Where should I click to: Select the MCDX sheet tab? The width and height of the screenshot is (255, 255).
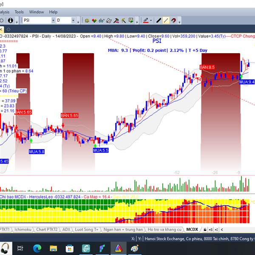192,229
